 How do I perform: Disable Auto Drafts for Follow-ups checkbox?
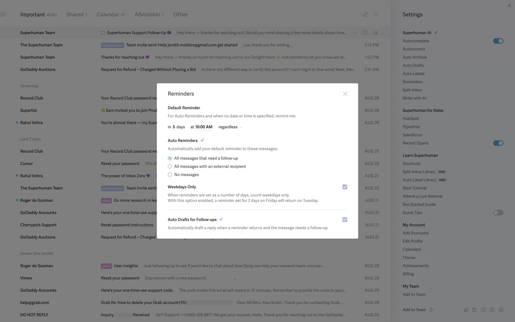(x=345, y=220)
